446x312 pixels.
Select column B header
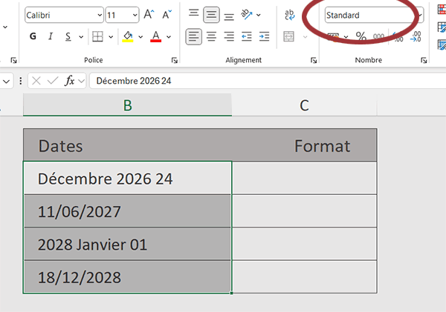click(127, 105)
